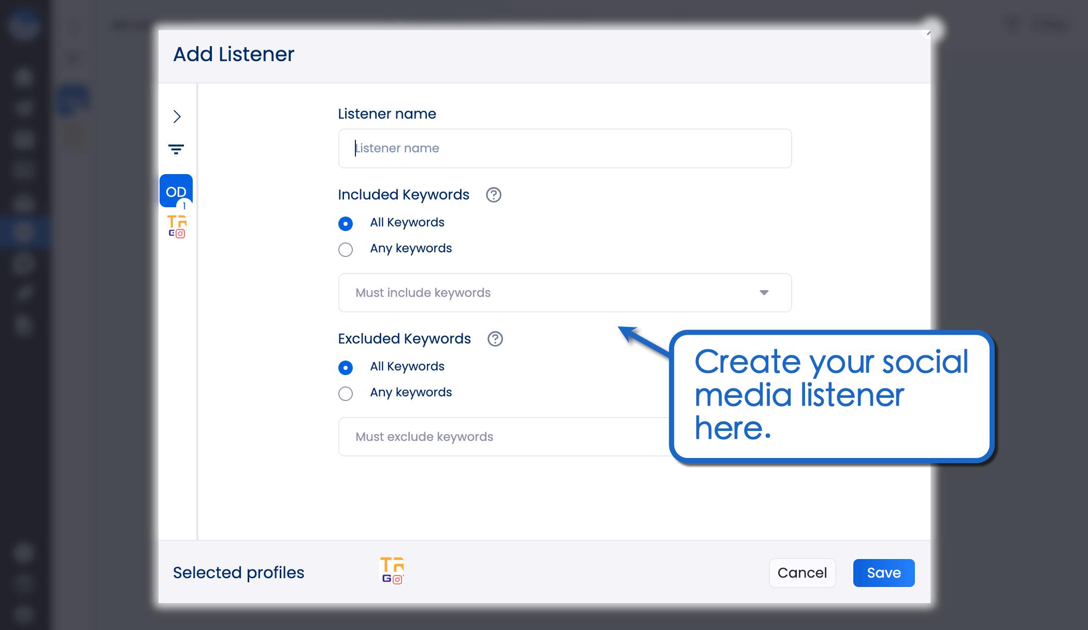
Task: Collapse the profiles panel with the chevron
Action: [x=177, y=117]
